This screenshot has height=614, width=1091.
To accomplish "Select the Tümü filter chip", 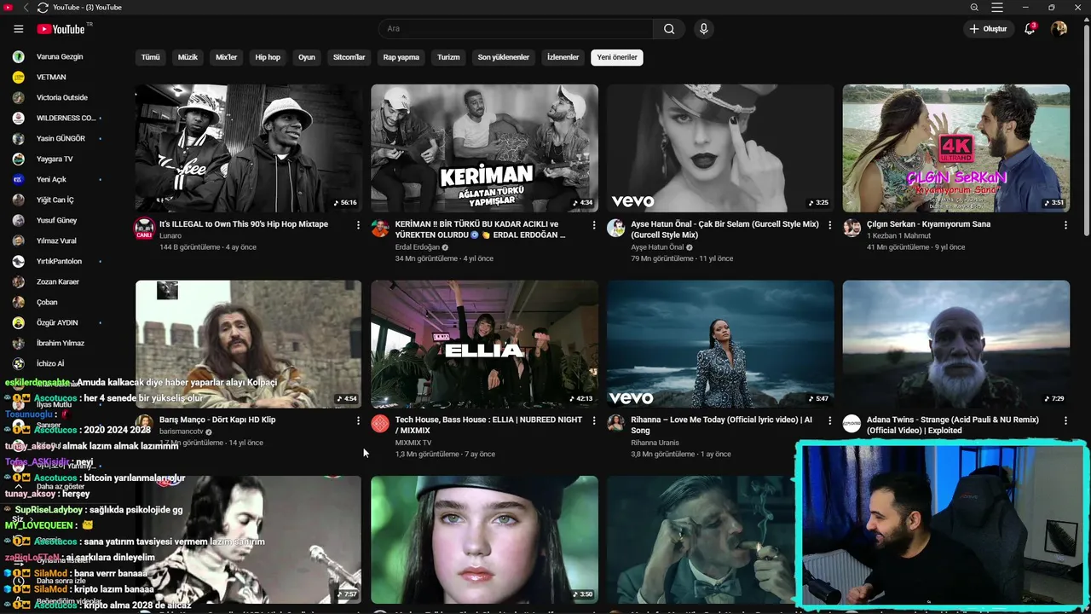I will click(x=150, y=57).
